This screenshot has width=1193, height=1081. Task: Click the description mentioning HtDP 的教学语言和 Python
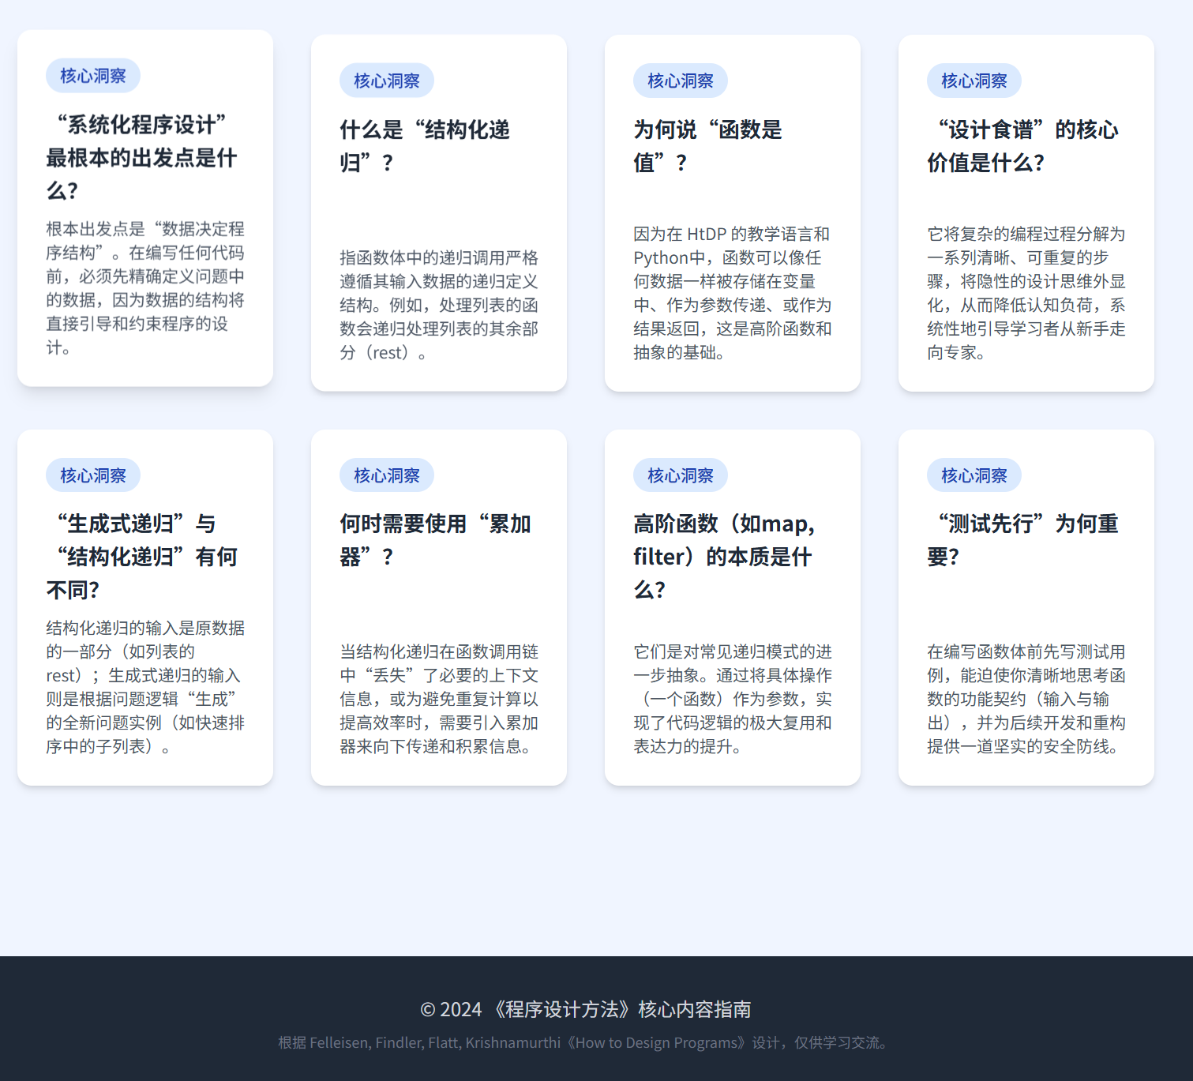click(x=733, y=293)
